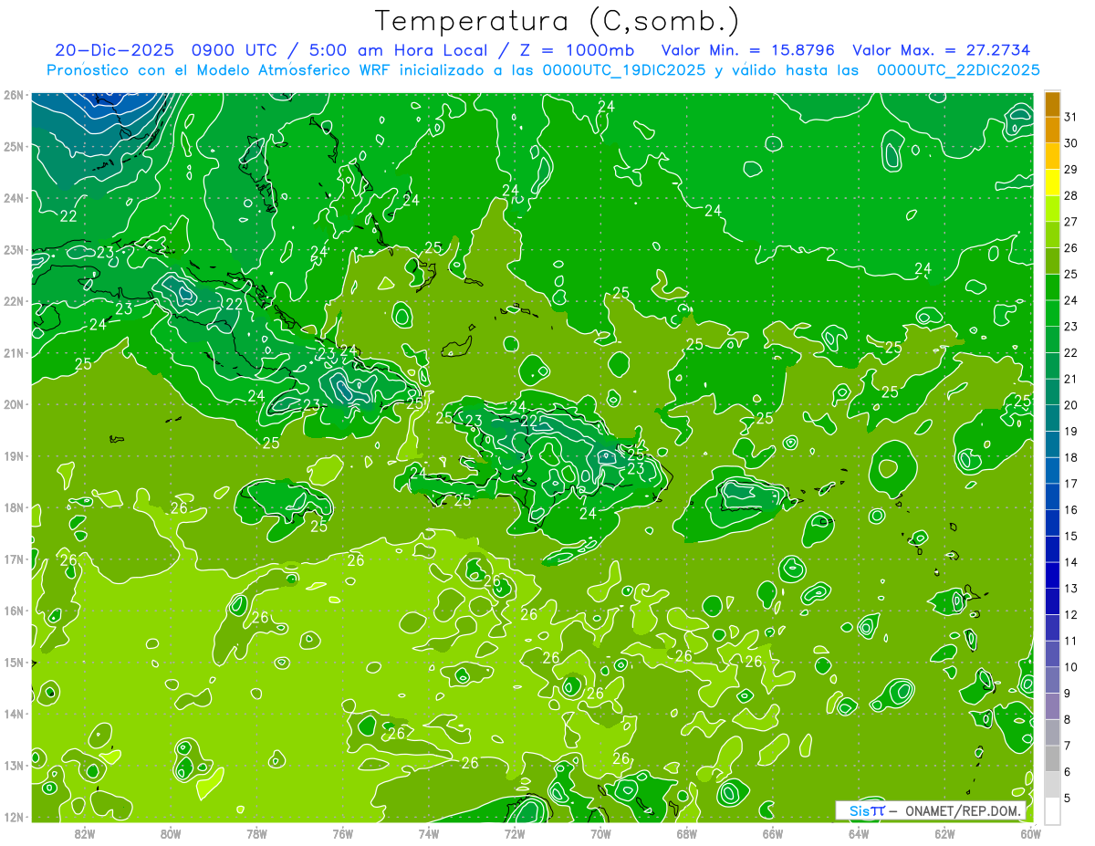1095x846 pixels.
Task: Click the "SisPI" logo text
Action: click(867, 810)
